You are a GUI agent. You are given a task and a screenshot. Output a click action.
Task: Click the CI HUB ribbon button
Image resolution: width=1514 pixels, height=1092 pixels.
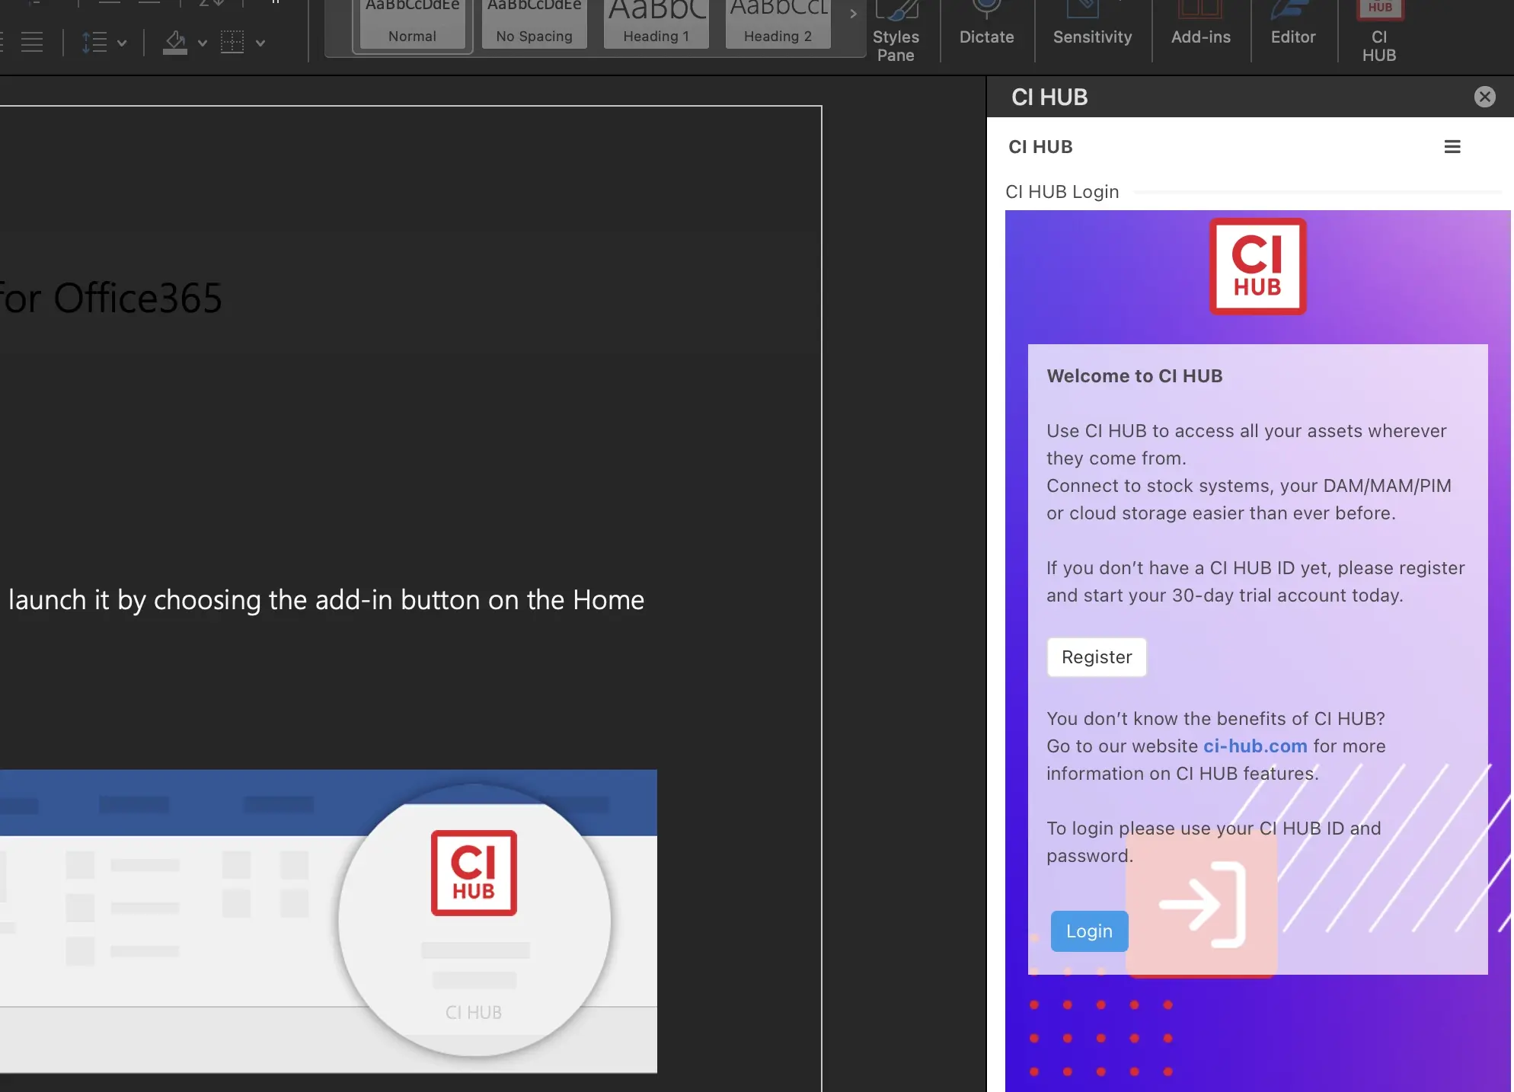pyautogui.click(x=1378, y=32)
